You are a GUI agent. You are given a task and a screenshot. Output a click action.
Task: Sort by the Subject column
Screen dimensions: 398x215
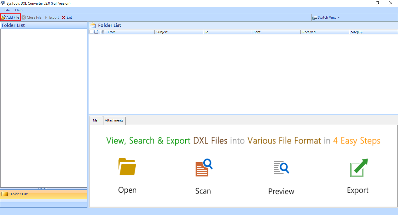point(179,32)
